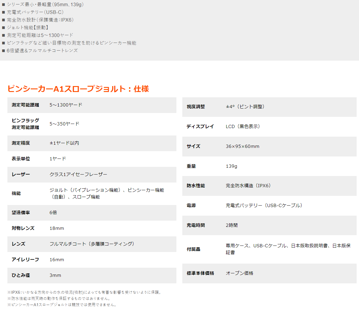Select the value クラス1アイセーフレーザー
The height and width of the screenshot is (310, 359).
(78, 175)
